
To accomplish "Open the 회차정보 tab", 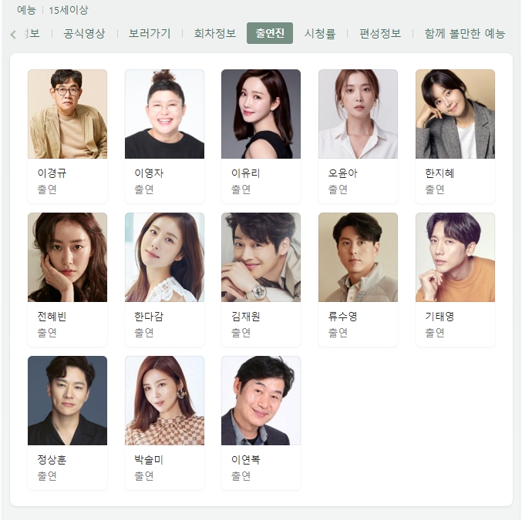I will point(215,33).
